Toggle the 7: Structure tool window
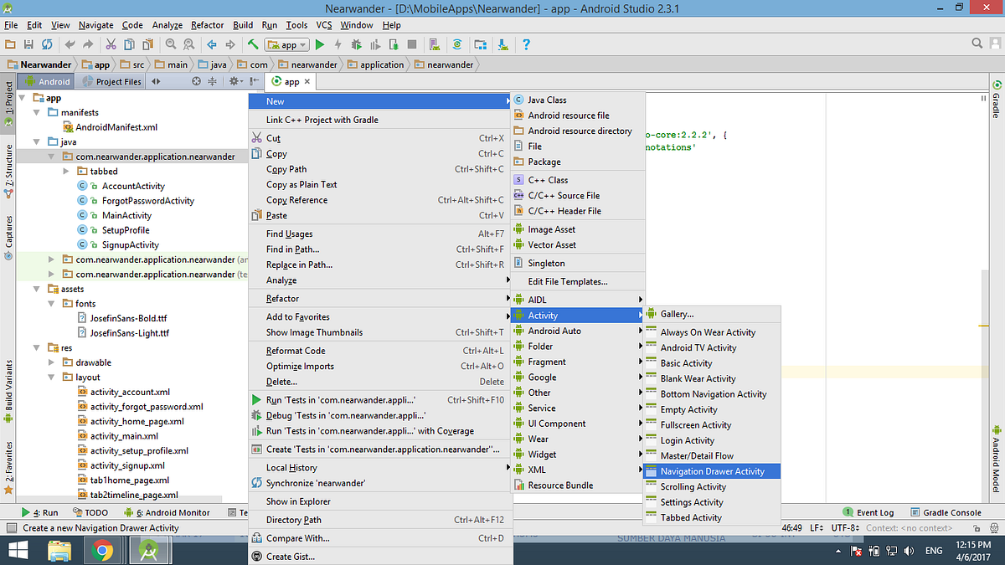This screenshot has height=565, width=1005. click(x=8, y=172)
